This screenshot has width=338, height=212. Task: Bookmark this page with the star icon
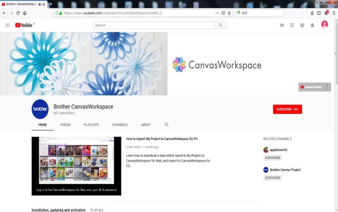[229, 13]
